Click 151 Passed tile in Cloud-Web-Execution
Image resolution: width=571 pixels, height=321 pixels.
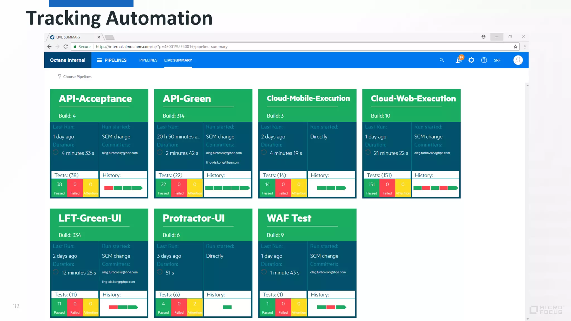click(x=371, y=188)
